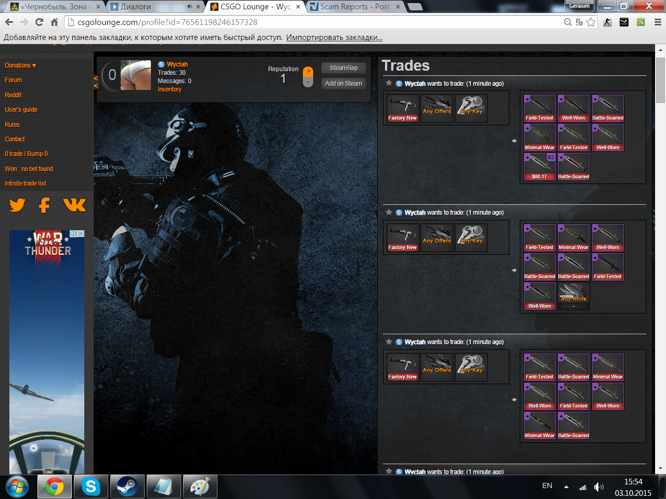
Task: Open the Facebook icon link in the sidebar
Action: pos(45,205)
